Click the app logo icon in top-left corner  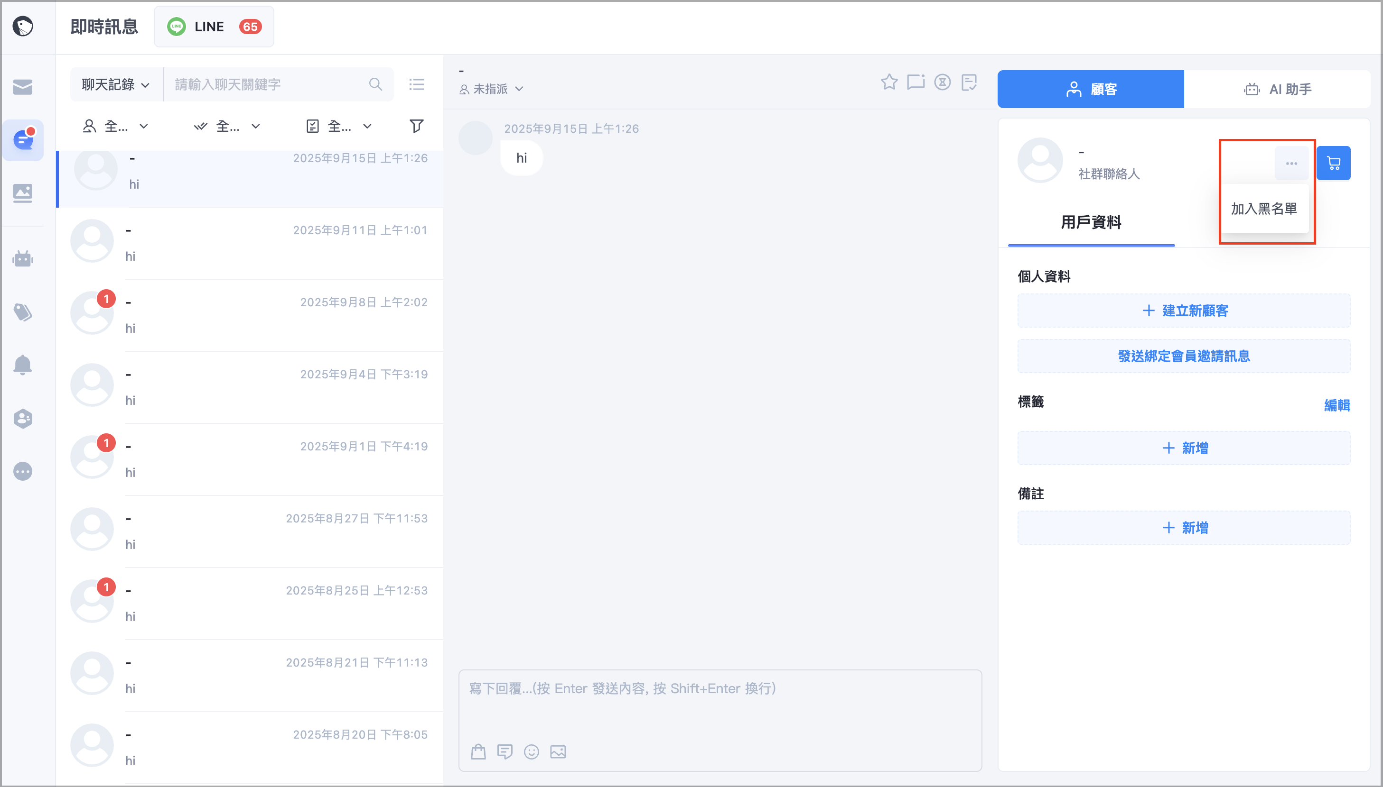[x=23, y=26]
